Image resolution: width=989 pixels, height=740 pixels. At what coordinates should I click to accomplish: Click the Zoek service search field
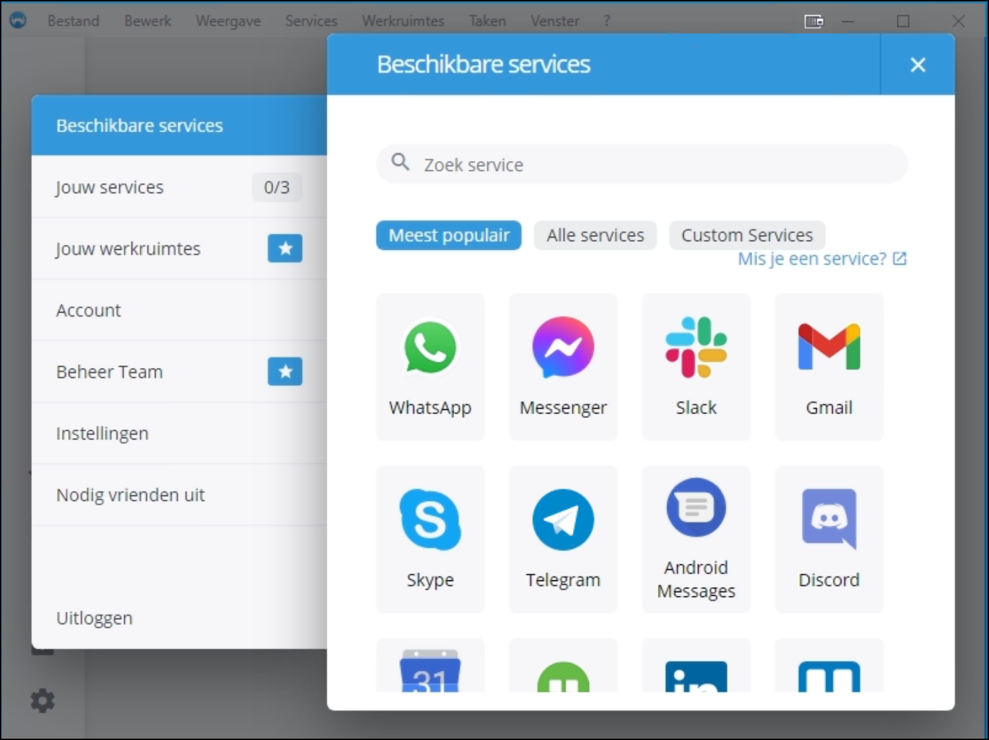642,164
